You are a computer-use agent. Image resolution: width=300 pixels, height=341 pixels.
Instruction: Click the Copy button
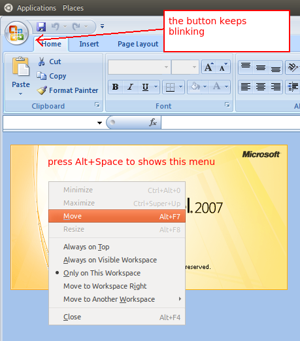coord(52,76)
